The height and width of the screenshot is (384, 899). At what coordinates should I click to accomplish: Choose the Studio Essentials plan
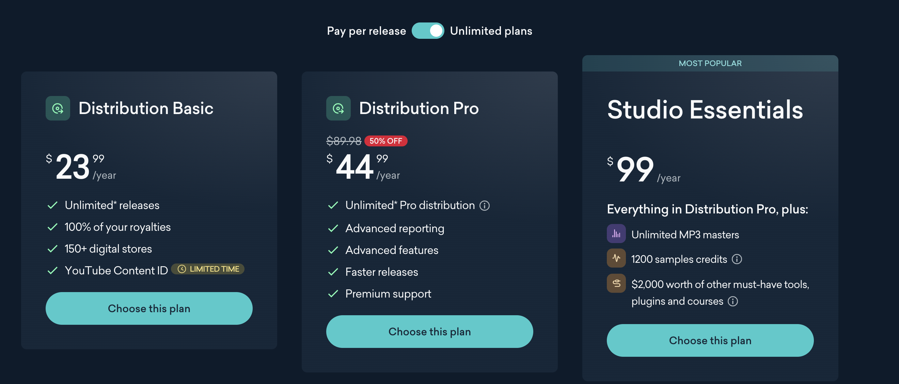pyautogui.click(x=710, y=340)
